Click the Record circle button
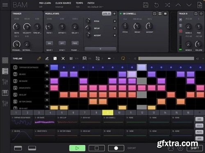The image size is (205, 153). [x=116, y=148]
